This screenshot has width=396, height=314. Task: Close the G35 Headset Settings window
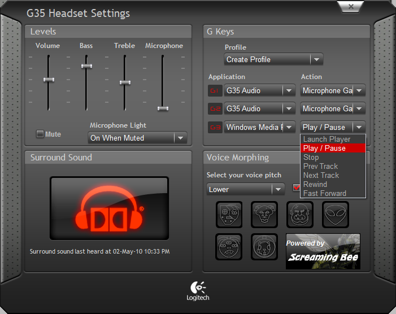[x=351, y=7]
